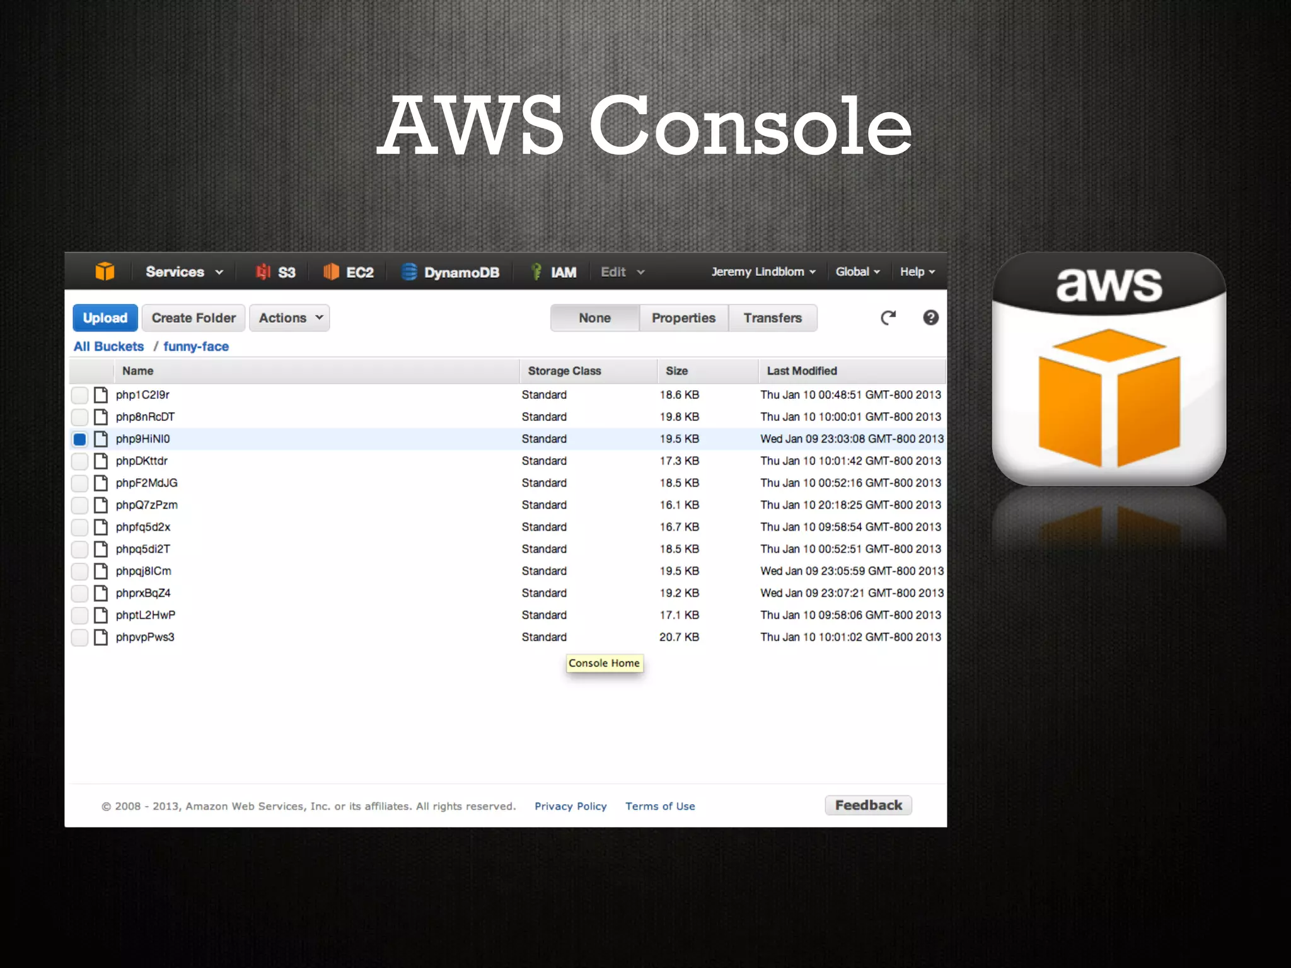1291x968 pixels.
Task: Open the funny-face bucket breadcrumb link
Action: pos(196,347)
